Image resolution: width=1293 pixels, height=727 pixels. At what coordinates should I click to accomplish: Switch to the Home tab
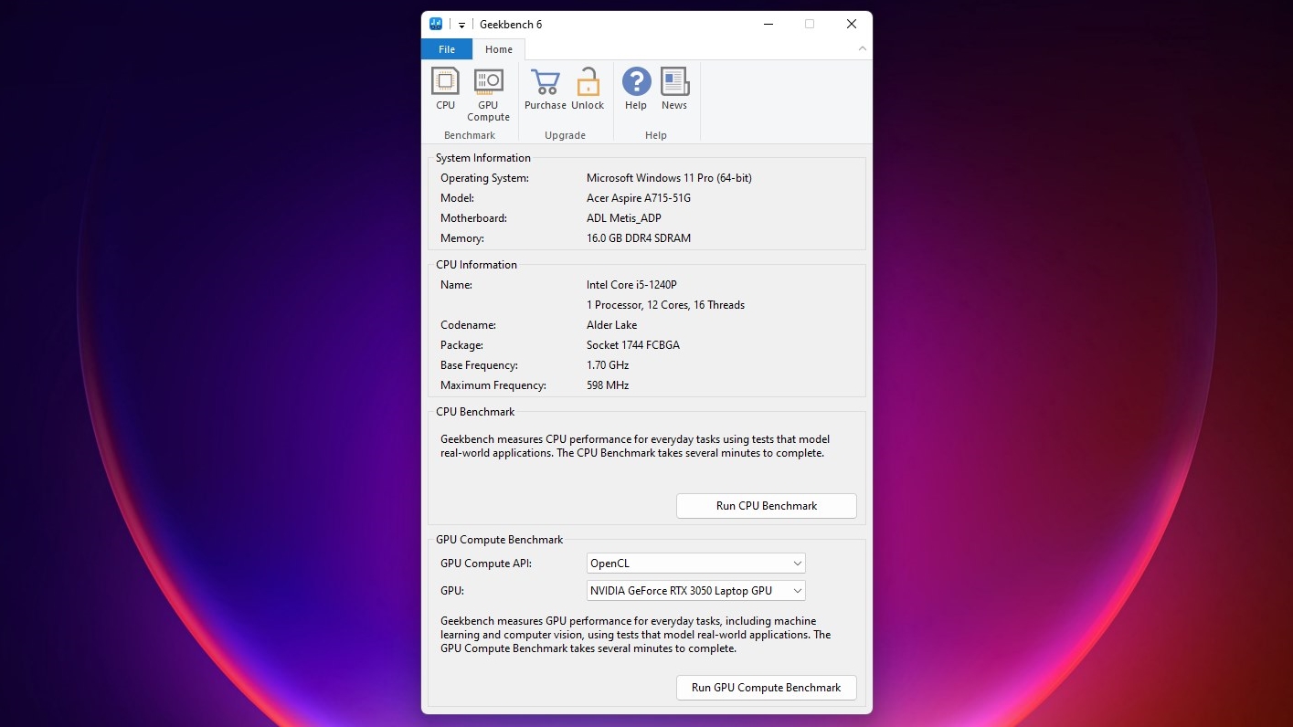(x=499, y=49)
